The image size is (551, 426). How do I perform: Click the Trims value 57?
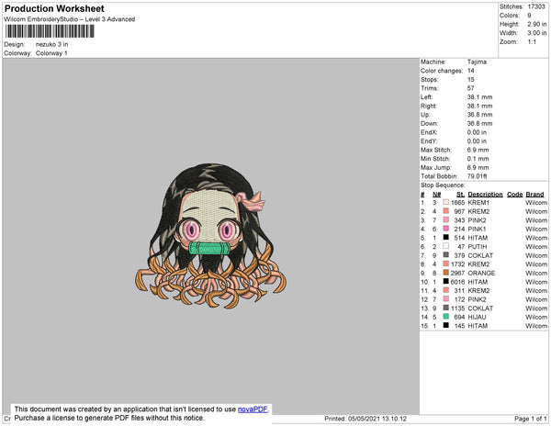pos(471,88)
